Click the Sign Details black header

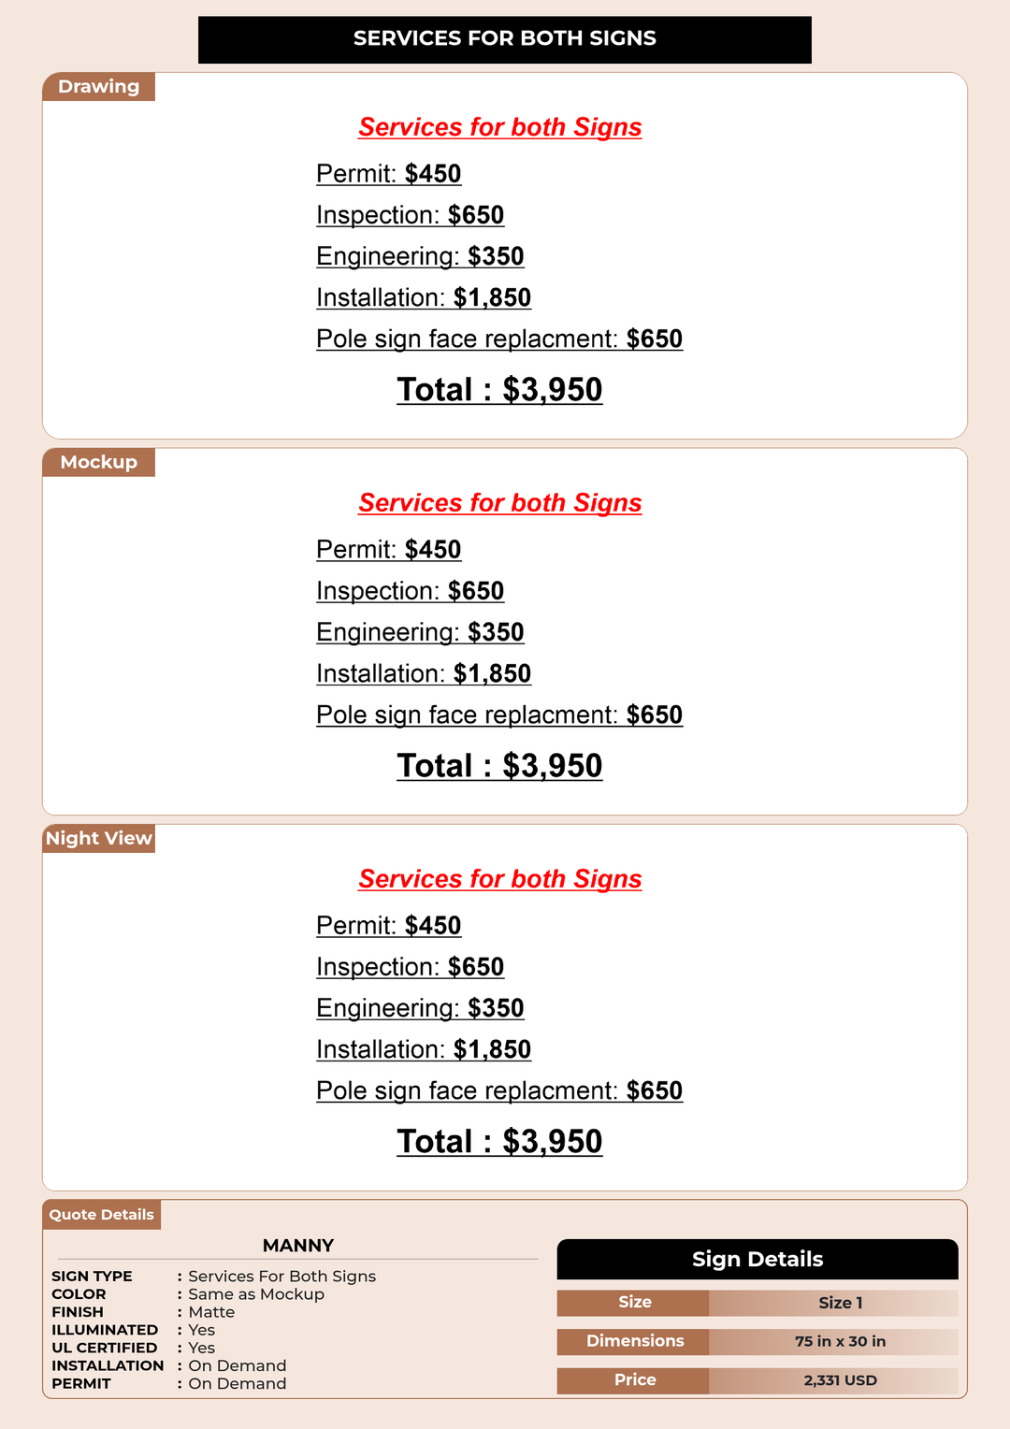point(757,1260)
